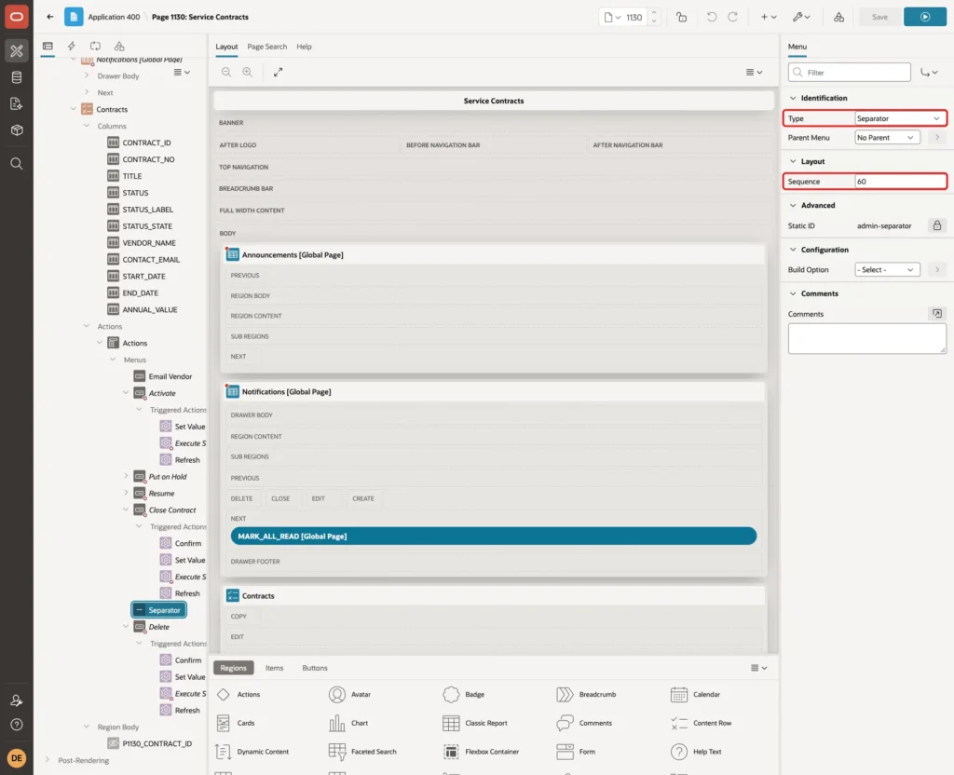This screenshot has width=954, height=775.
Task: Collapse the Contracts region in the tree
Action: tap(74, 110)
